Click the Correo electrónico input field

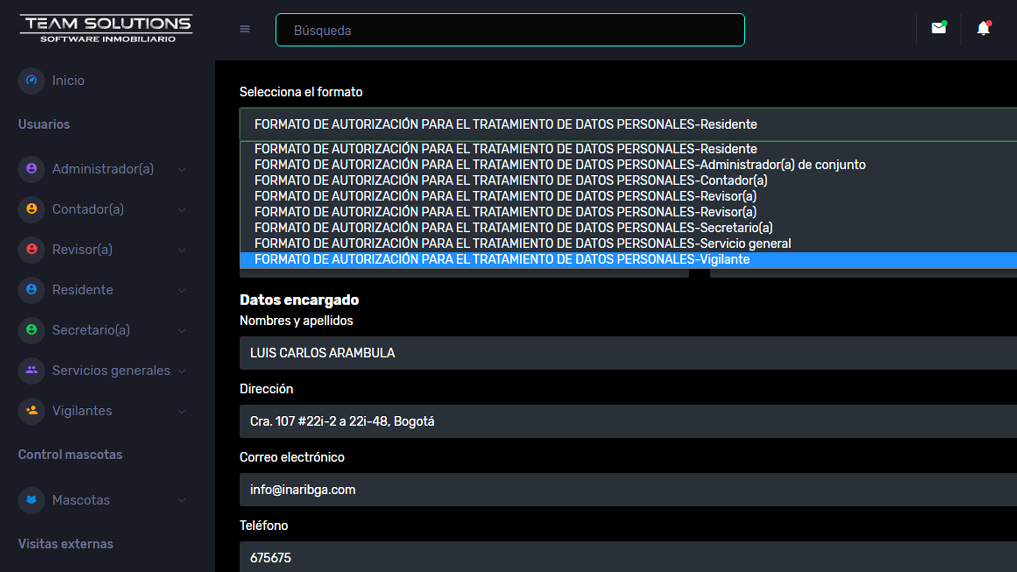pos(628,490)
